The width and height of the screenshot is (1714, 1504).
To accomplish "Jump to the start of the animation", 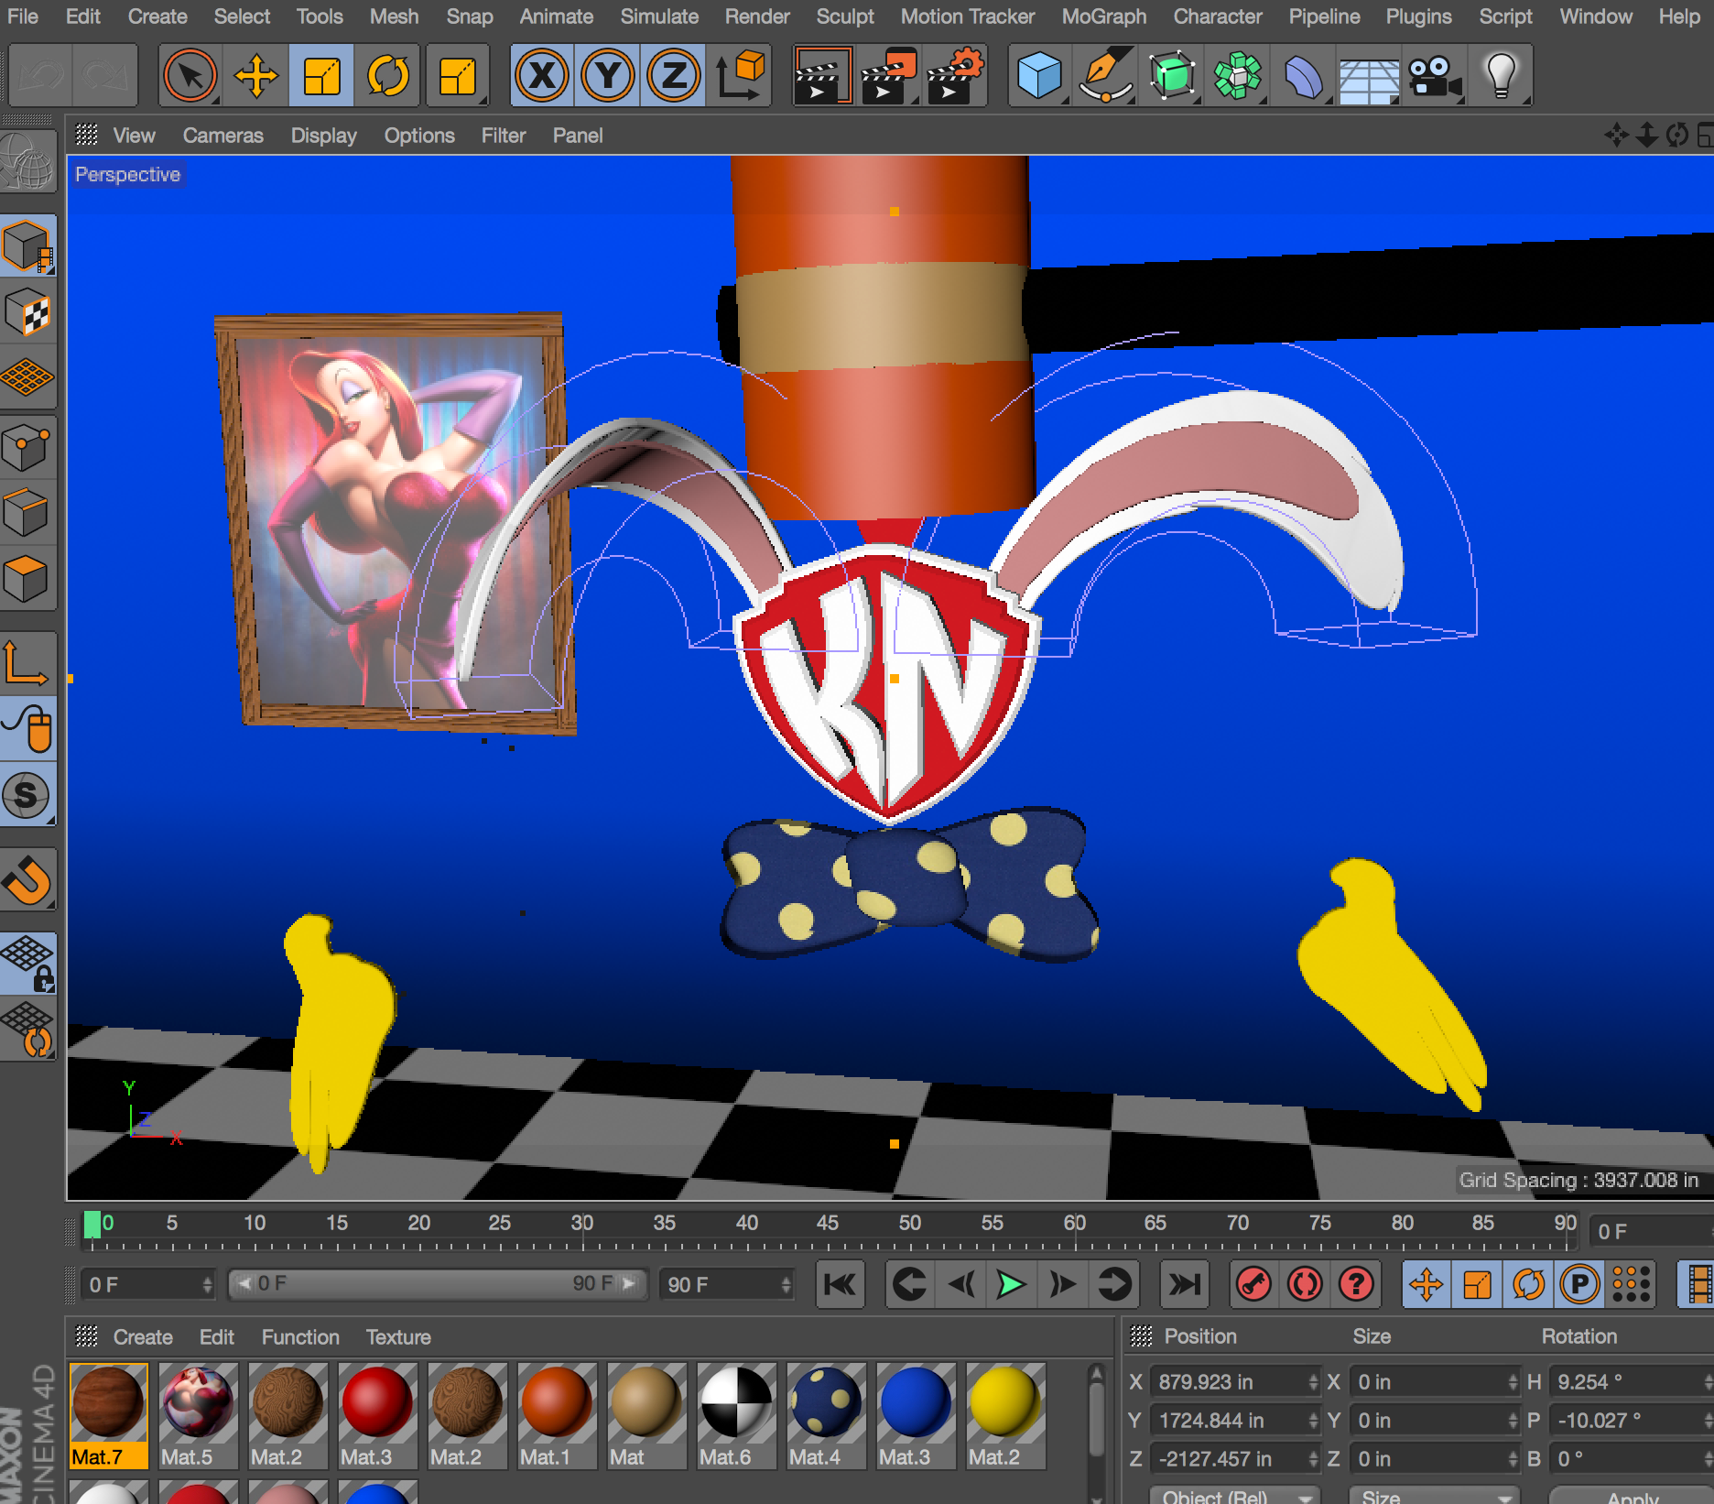I will [x=840, y=1284].
